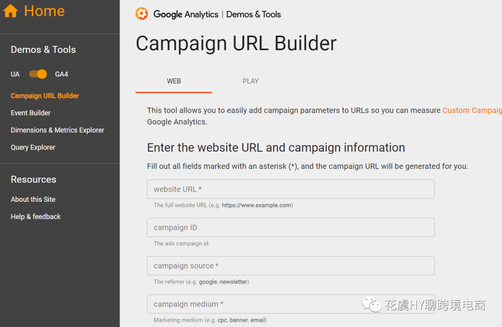Open About this Site link

tap(33, 199)
